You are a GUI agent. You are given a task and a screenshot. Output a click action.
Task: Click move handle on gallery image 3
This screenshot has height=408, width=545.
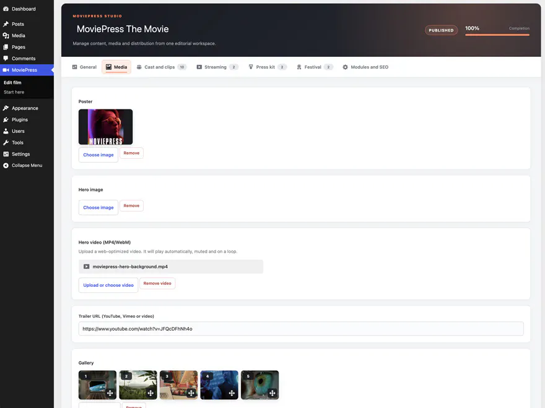click(191, 393)
